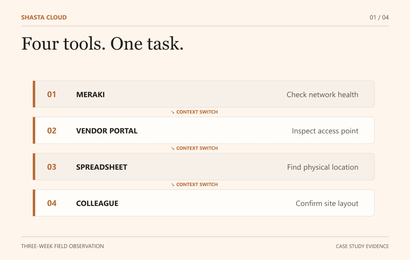Click CONTEXT SWITCH label below Spreadsheet row
Screen dimensions: 410x260
[x=194, y=184]
